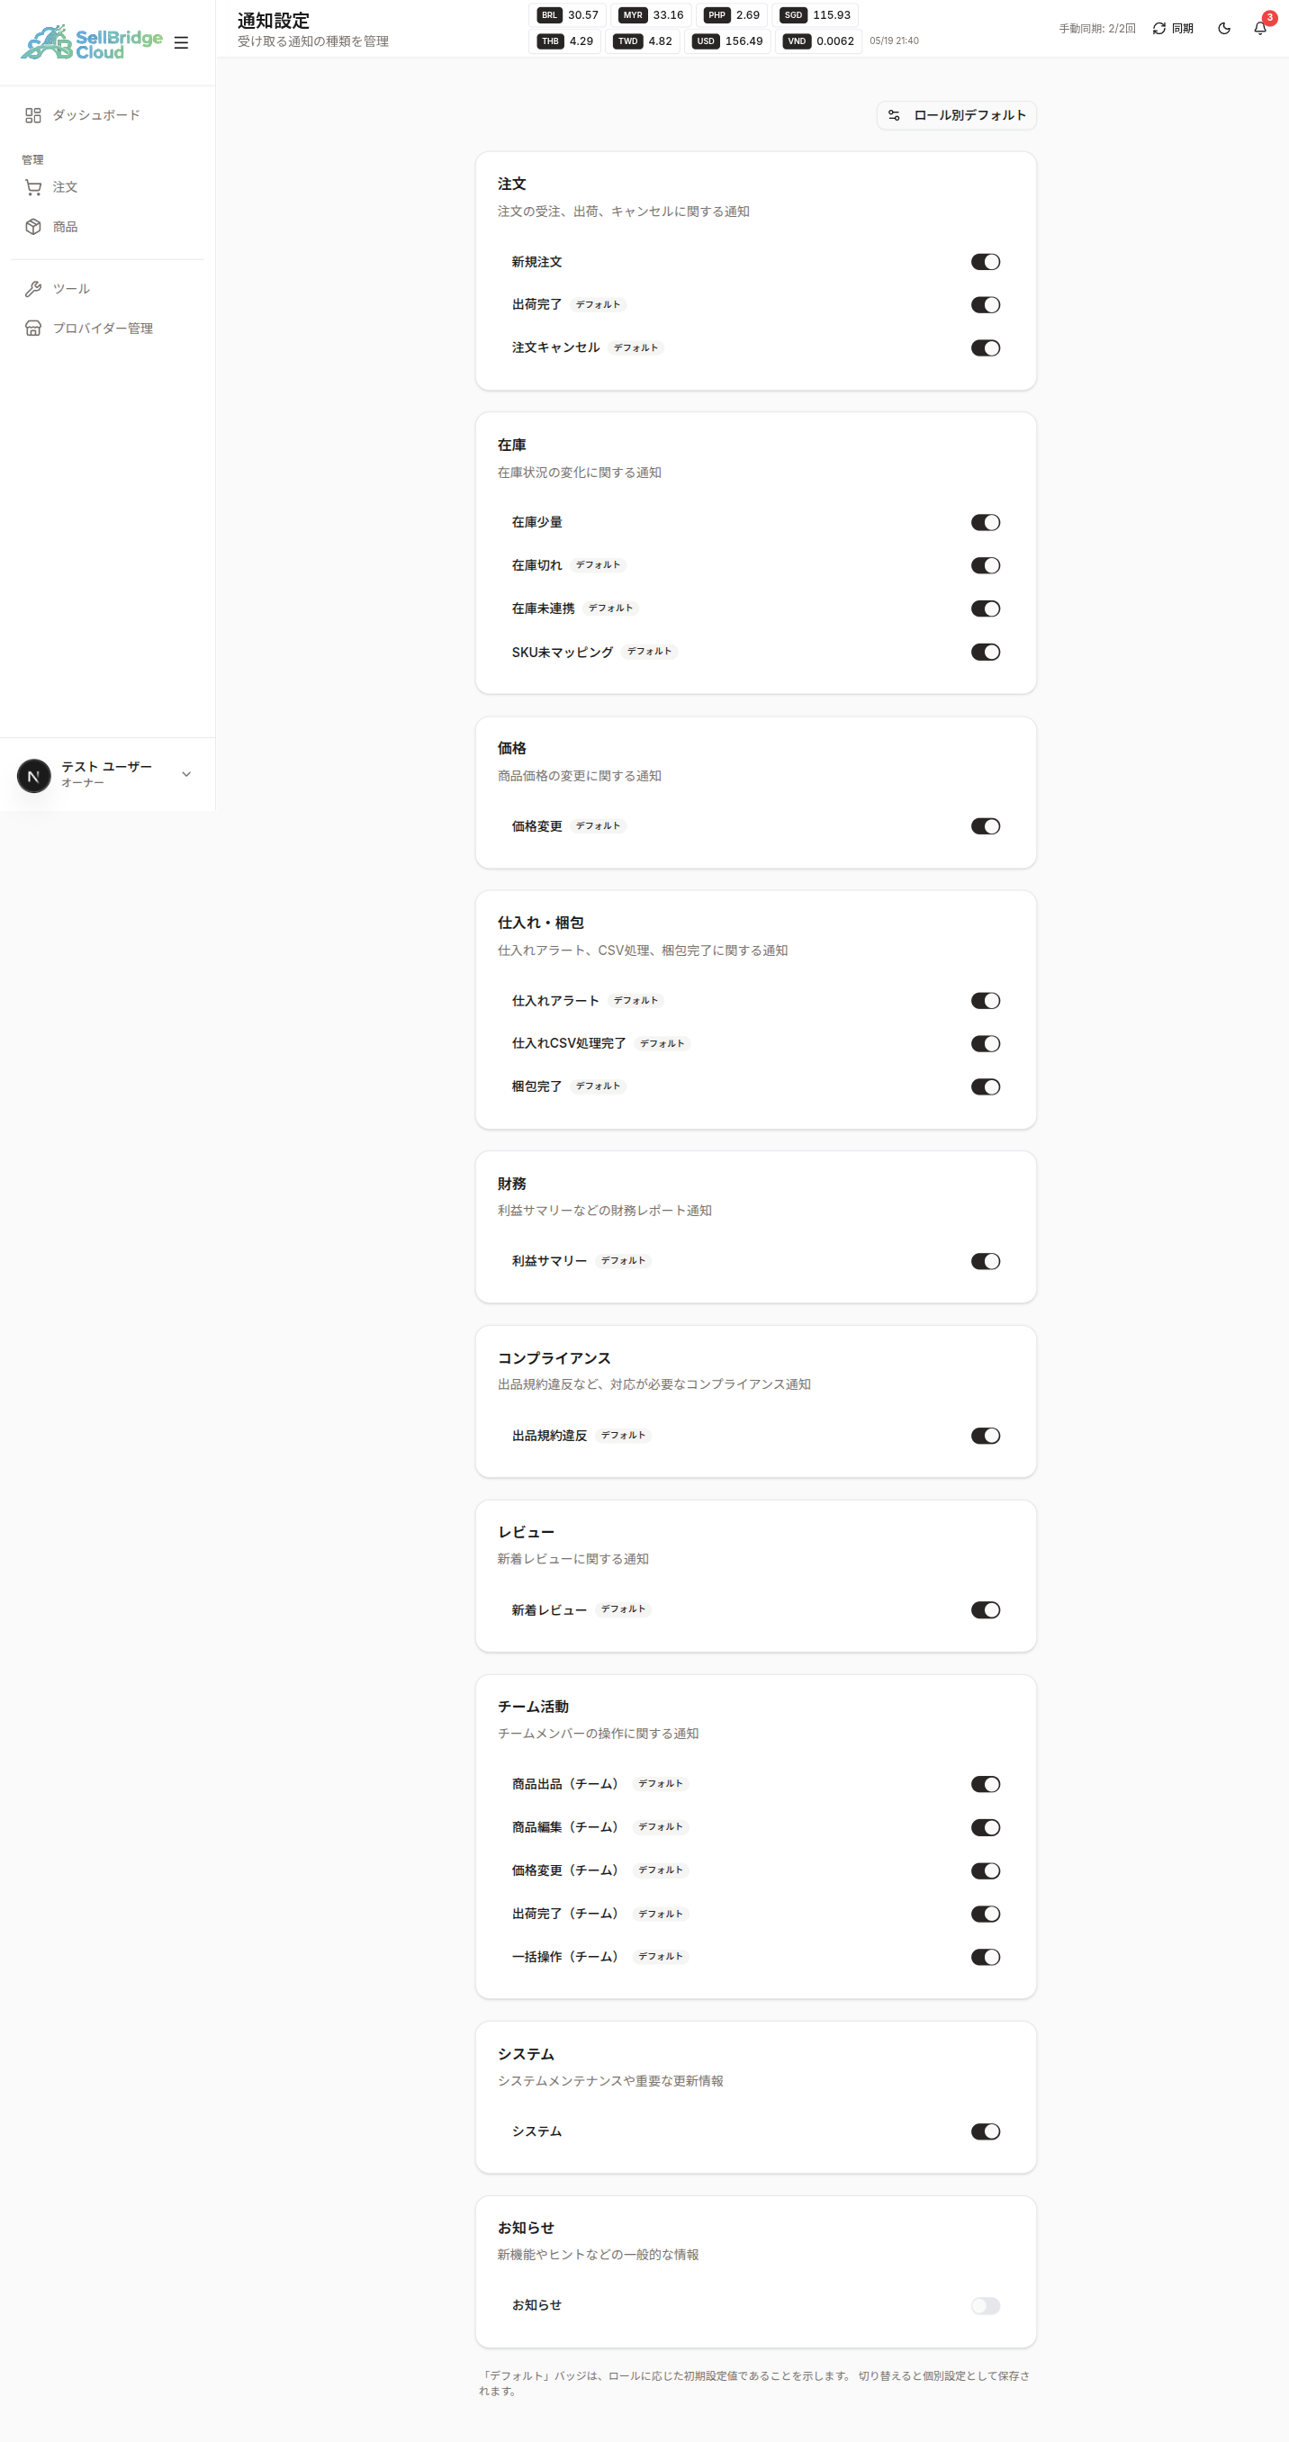This screenshot has width=1289, height=2442.
Task: Toggle the 新規注文 notification switch
Action: (x=985, y=262)
